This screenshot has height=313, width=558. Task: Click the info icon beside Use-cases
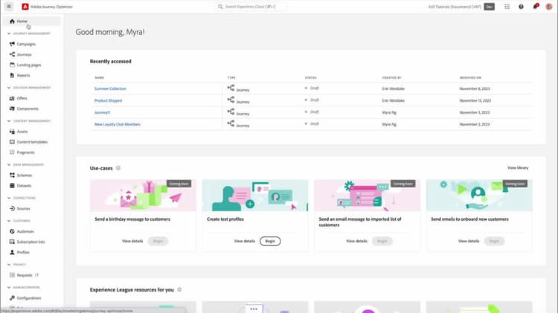(118, 168)
